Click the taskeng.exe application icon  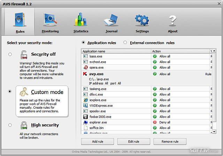(85, 89)
